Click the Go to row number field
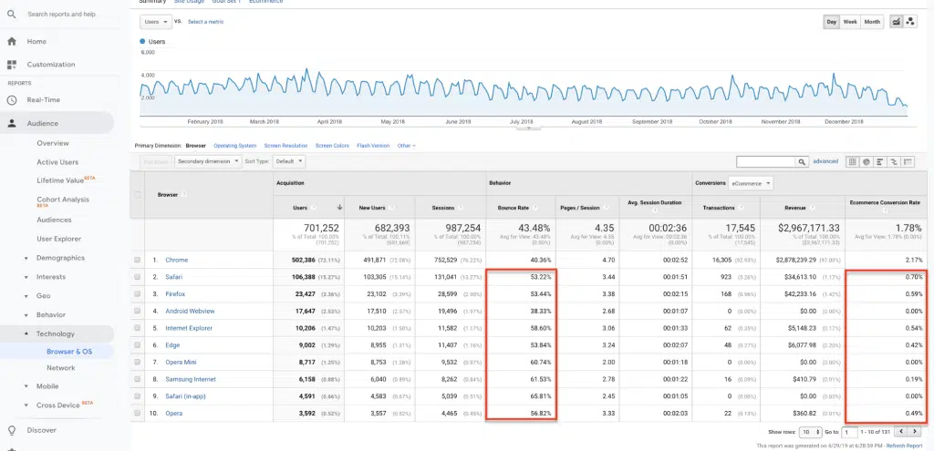The height and width of the screenshot is (451, 934). click(850, 431)
